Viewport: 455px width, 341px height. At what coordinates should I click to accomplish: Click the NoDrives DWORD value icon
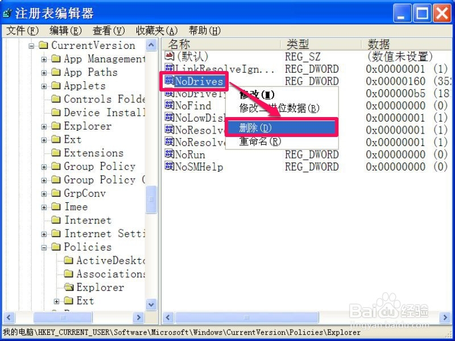[x=169, y=81]
